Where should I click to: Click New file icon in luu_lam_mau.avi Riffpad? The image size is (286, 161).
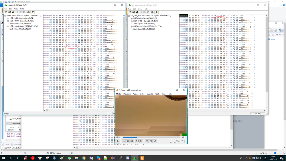130,12
